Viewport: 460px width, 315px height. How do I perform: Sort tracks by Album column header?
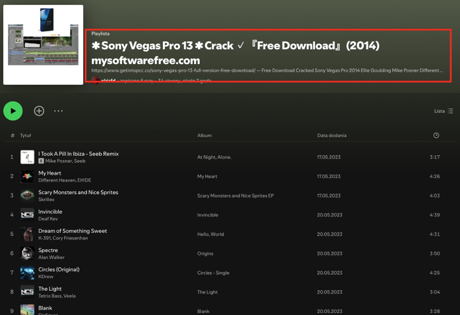tap(204, 135)
